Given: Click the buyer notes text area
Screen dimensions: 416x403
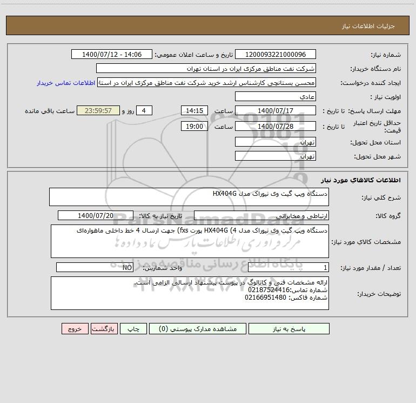Looking at the screenshot, I should (190, 293).
